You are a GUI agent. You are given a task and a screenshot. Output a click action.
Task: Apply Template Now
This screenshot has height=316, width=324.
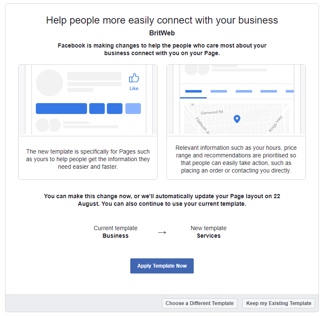tap(162, 266)
